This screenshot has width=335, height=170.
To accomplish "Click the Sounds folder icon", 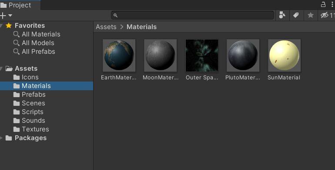I will click(x=17, y=121).
